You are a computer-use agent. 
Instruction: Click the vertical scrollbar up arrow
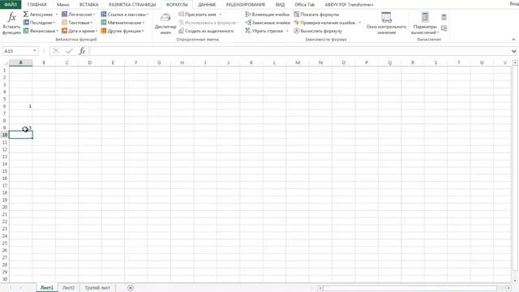pyautogui.click(x=515, y=62)
